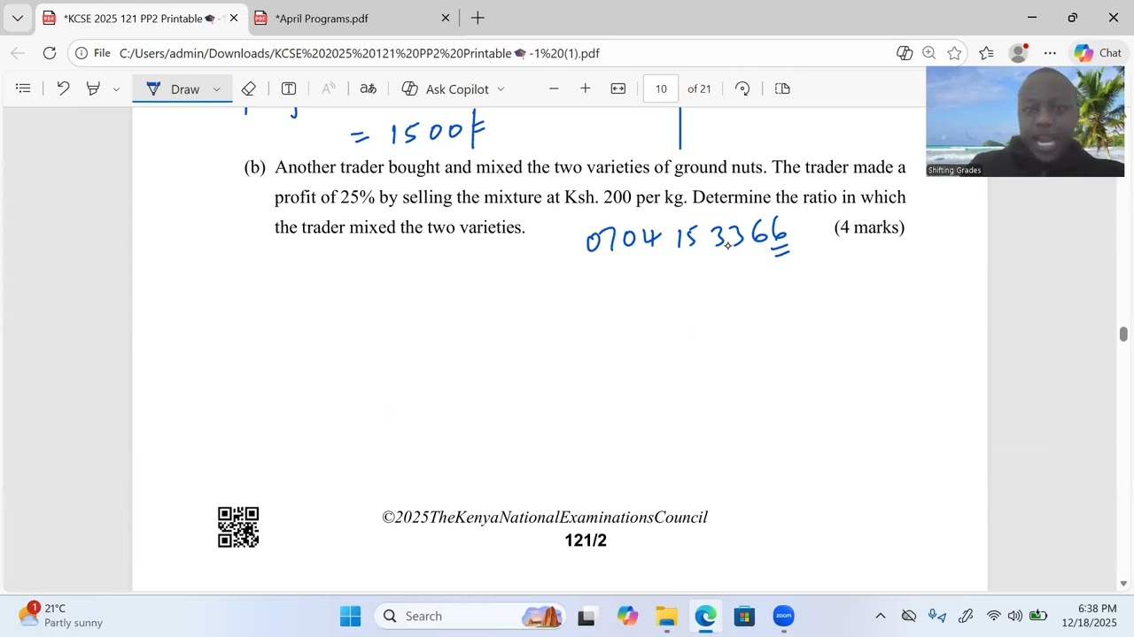Open the Wi-Fi network tray icon
This screenshot has width=1134, height=637.
[x=994, y=616]
